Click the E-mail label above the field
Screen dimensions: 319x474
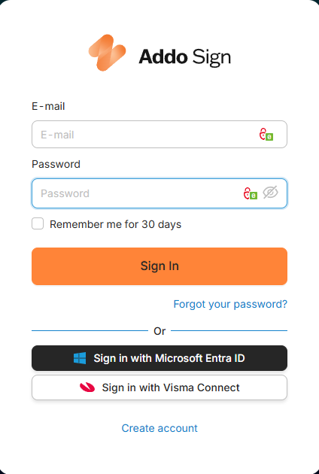coord(48,106)
